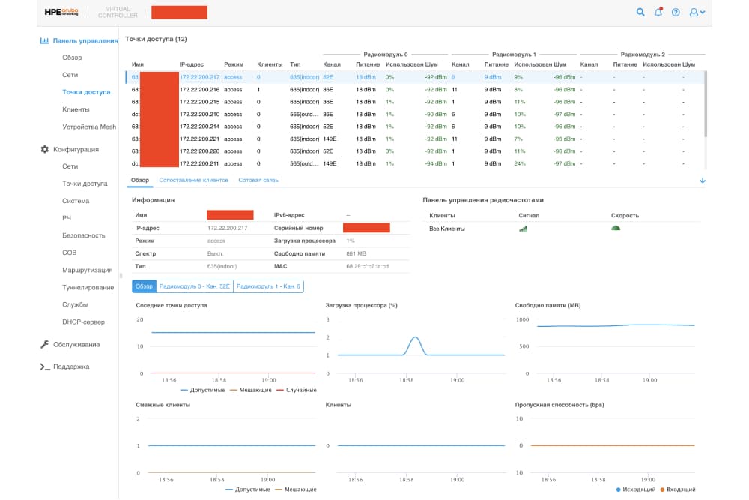Click the Обслуживание wrench icon

pos(45,345)
